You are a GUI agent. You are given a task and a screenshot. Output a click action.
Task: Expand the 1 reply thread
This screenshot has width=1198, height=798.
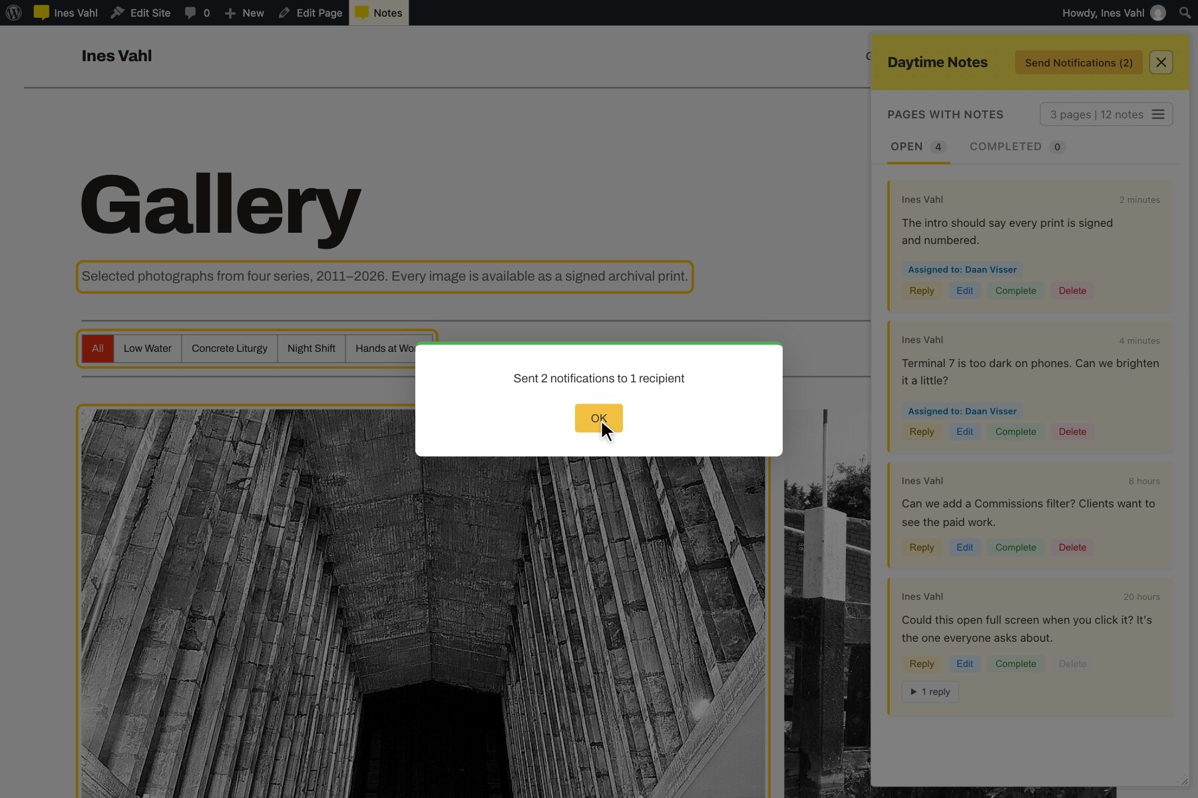tap(930, 692)
